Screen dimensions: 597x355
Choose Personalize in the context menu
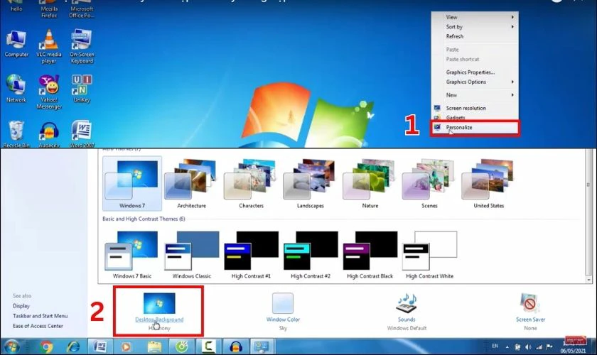point(475,128)
